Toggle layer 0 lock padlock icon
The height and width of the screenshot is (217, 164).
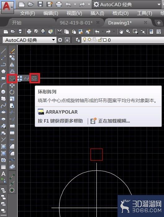pyautogui.click(x=100, y=40)
